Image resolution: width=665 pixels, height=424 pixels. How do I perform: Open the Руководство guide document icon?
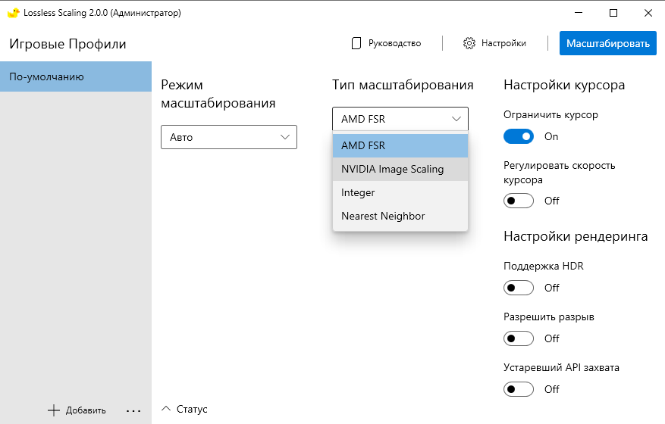click(x=356, y=43)
